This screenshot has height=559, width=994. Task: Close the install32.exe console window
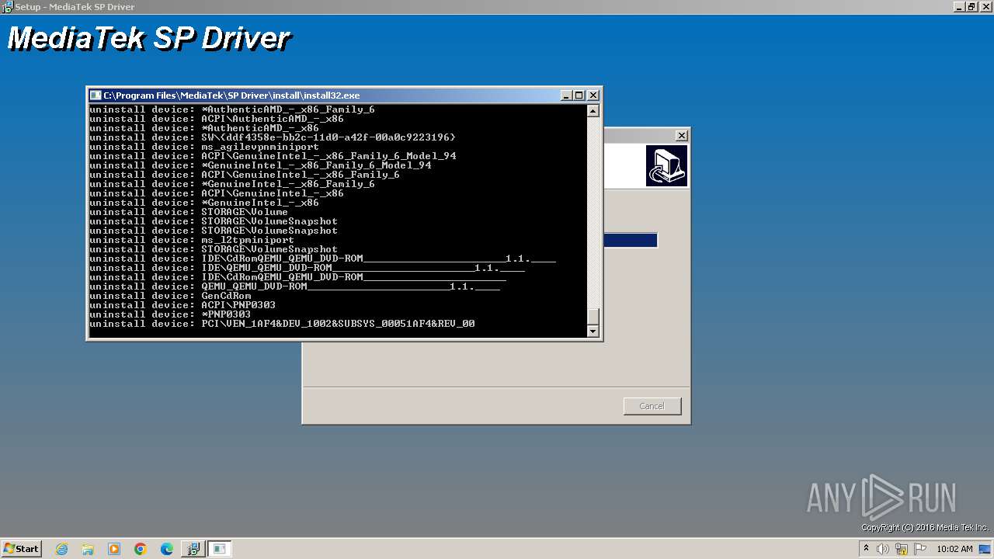[593, 95]
